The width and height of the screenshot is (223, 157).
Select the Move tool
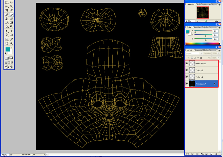coord(11,2)
